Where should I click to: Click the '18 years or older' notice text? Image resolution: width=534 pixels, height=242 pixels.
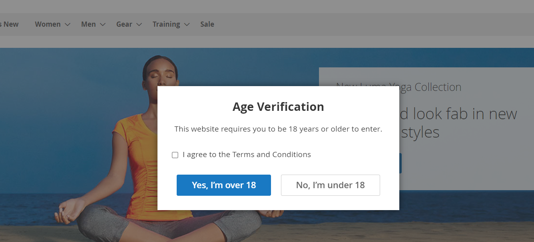[x=278, y=129]
